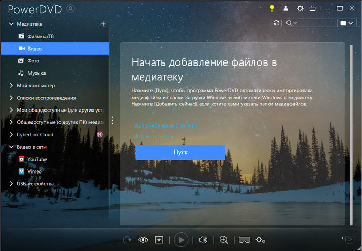Click the bookmark star icon
This screenshot has width=362, height=251.
pyautogui.click(x=159, y=240)
